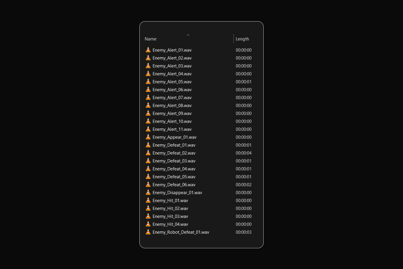The image size is (403, 269).
Task: Select file name Enemy_Alert_08.wav
Action: coord(172,106)
